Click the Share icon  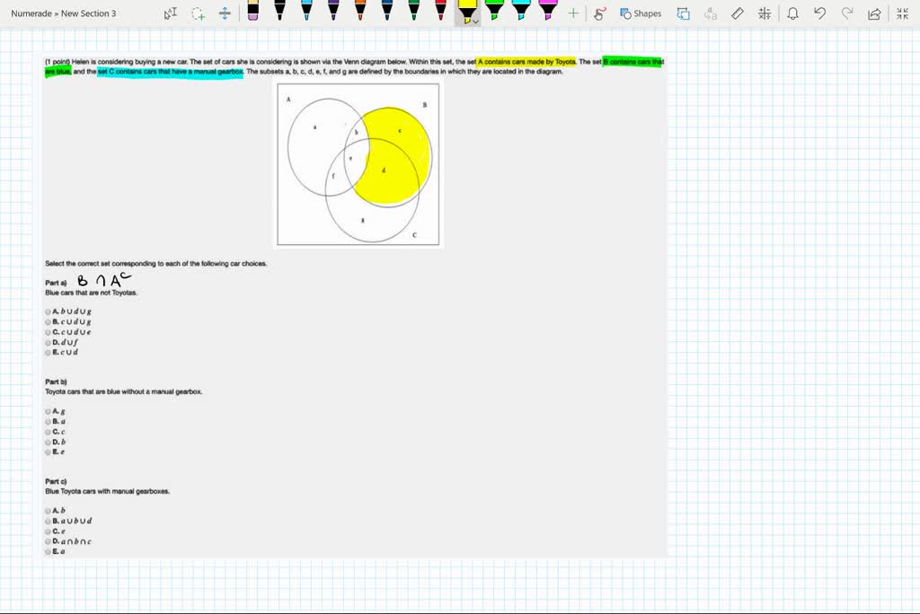click(874, 13)
